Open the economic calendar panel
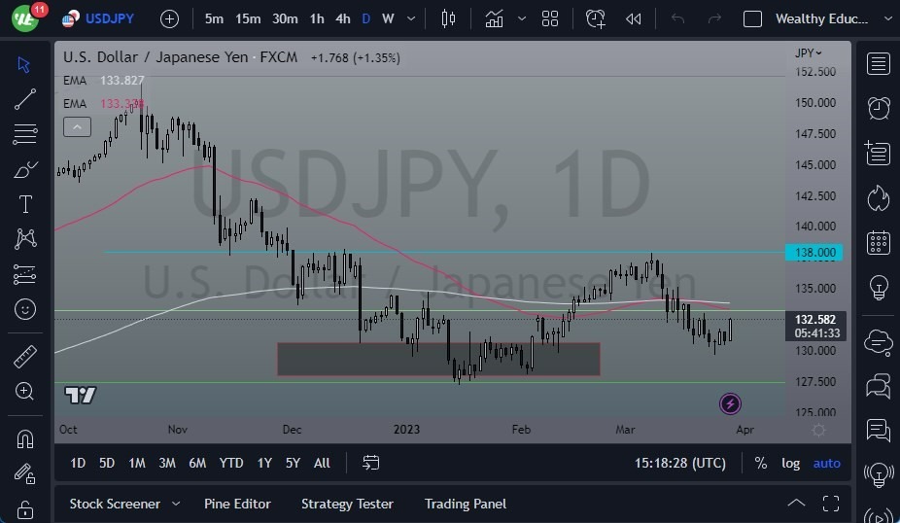This screenshot has height=523, width=900. 879,242
